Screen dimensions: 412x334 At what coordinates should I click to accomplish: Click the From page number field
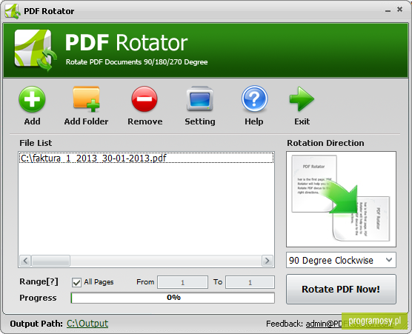(182, 282)
